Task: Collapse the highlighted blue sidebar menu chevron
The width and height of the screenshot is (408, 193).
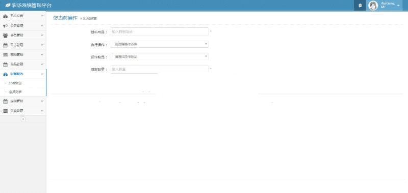Action: pos(42,74)
